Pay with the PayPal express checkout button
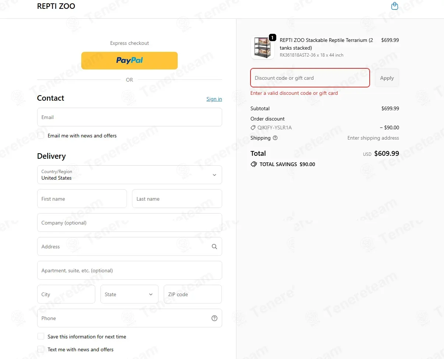444x359 pixels. click(129, 60)
